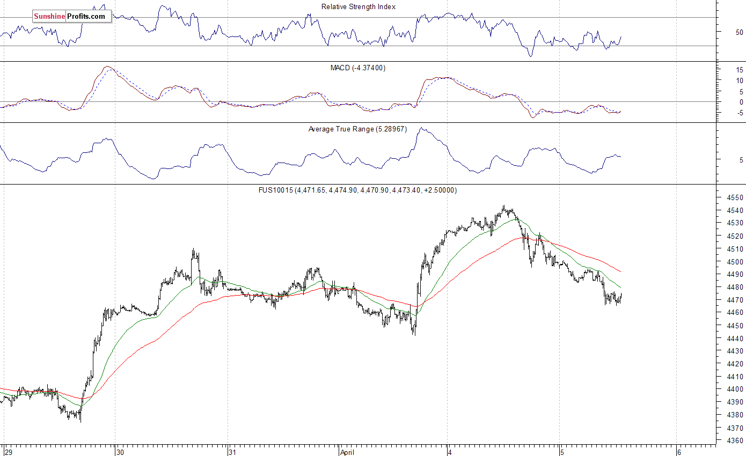Select the April marker on time axis
The height and width of the screenshot is (456, 746).
point(348,452)
